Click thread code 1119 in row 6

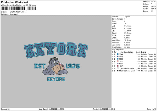(x=138, y=66)
